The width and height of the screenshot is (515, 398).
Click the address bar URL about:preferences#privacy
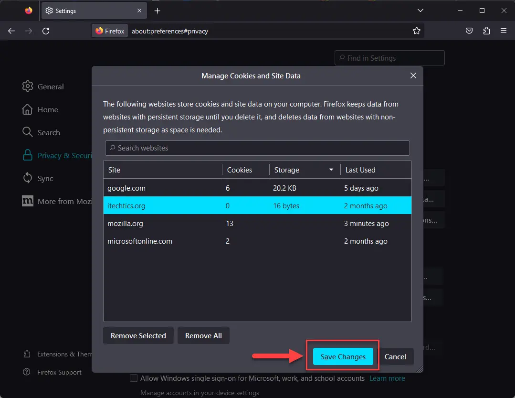(x=170, y=31)
